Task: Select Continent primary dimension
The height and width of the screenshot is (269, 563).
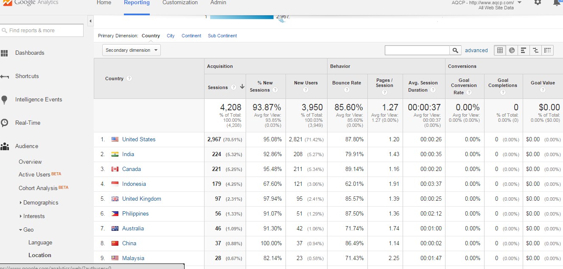Action: click(191, 36)
